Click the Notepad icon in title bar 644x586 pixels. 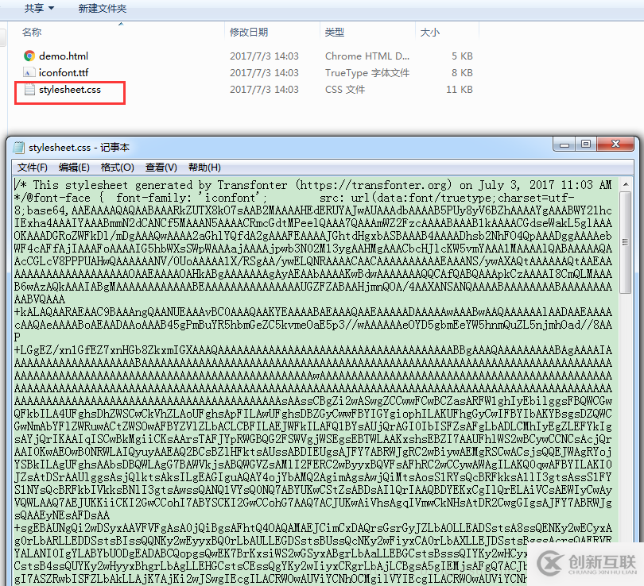coord(18,147)
